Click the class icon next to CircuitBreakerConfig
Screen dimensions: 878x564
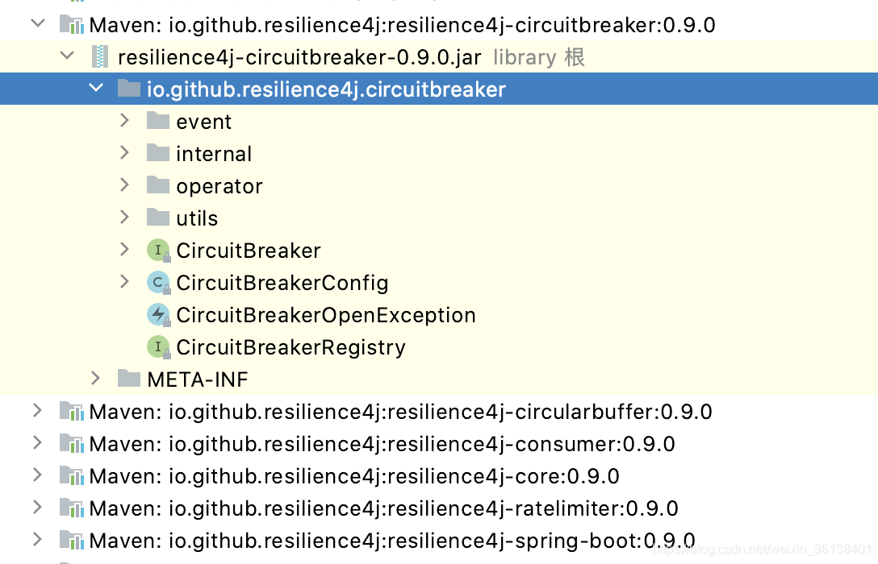(x=157, y=283)
